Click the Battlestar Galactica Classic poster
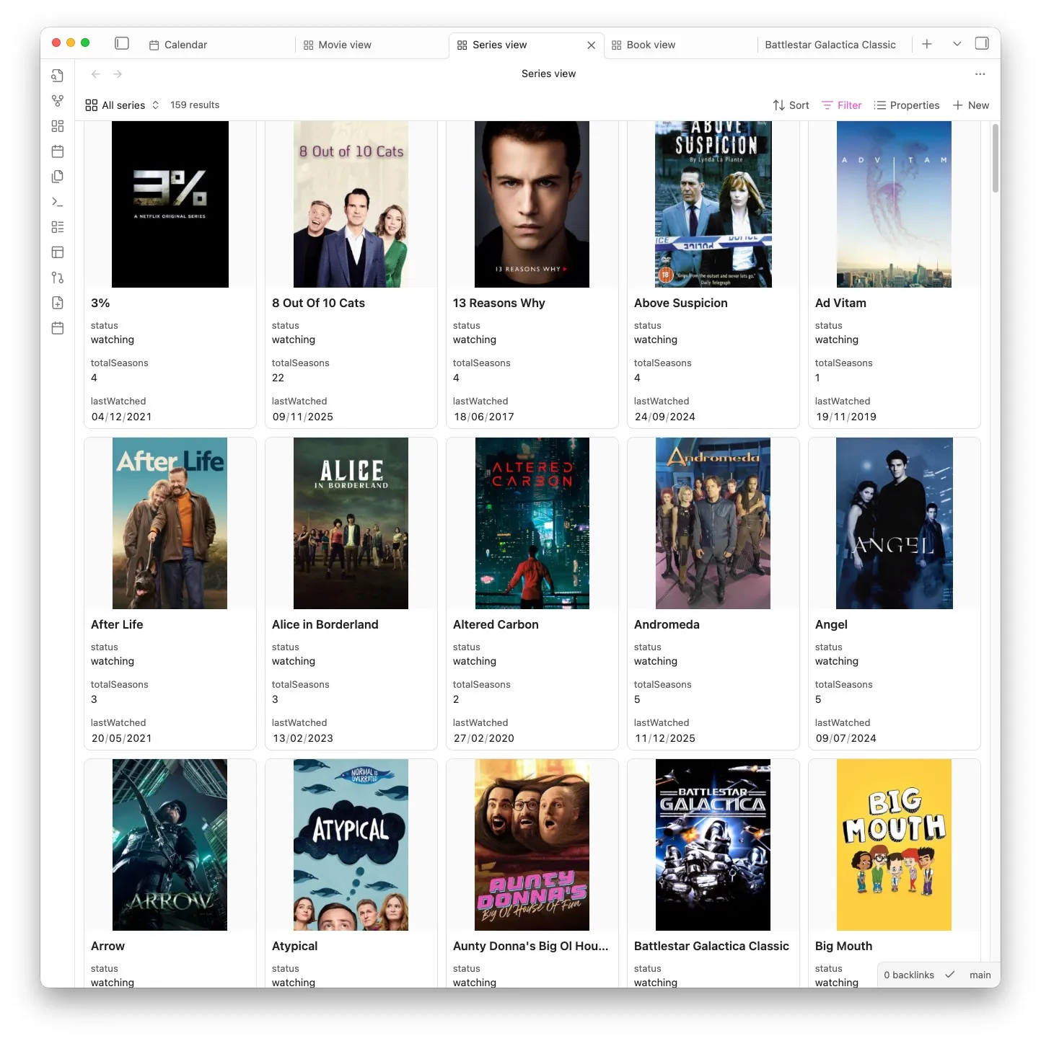 coord(713,844)
